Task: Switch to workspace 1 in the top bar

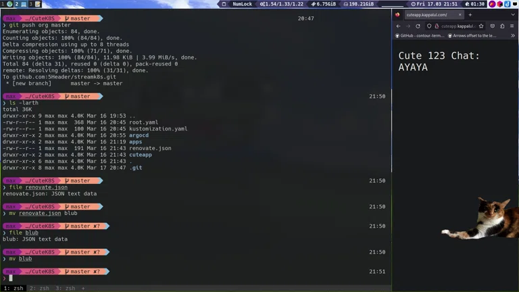Action: click(3, 4)
